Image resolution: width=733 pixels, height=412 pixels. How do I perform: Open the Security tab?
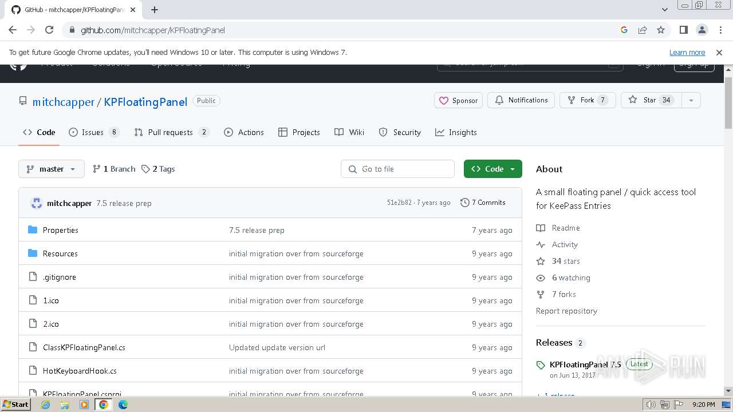(400, 132)
